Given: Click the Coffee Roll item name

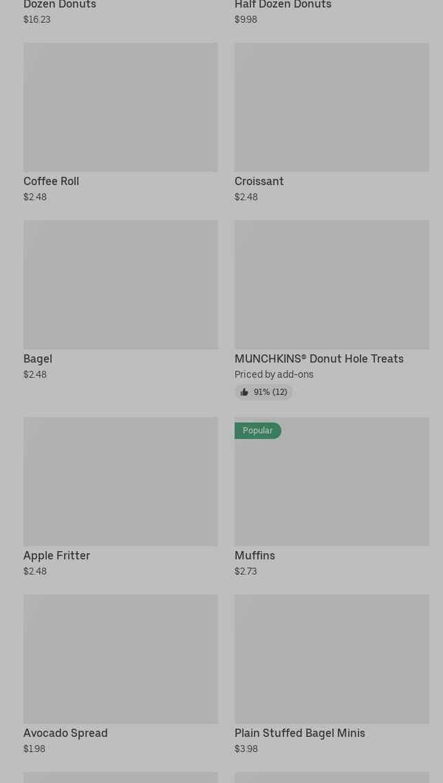Looking at the screenshot, I should [52, 182].
